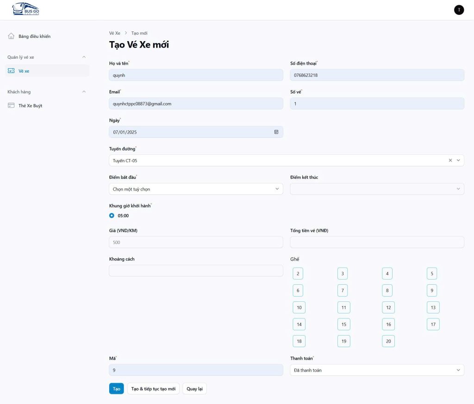Collapse the Quản lý vé xe section
The image size is (474, 404).
point(84,57)
